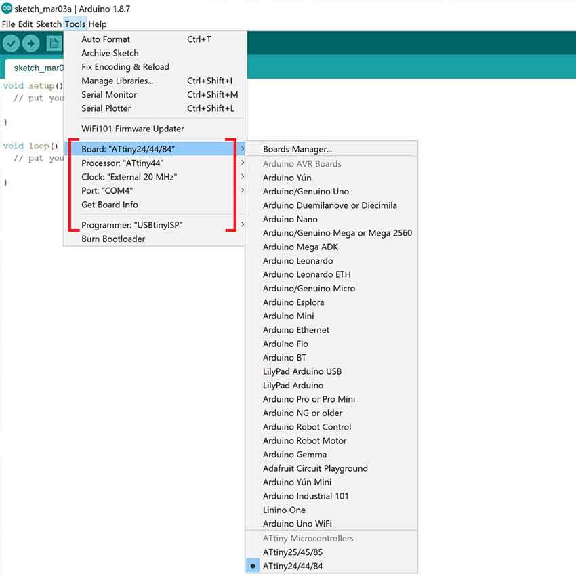Open the Help menu
Image resolution: width=576 pixels, height=576 pixels.
98,24
